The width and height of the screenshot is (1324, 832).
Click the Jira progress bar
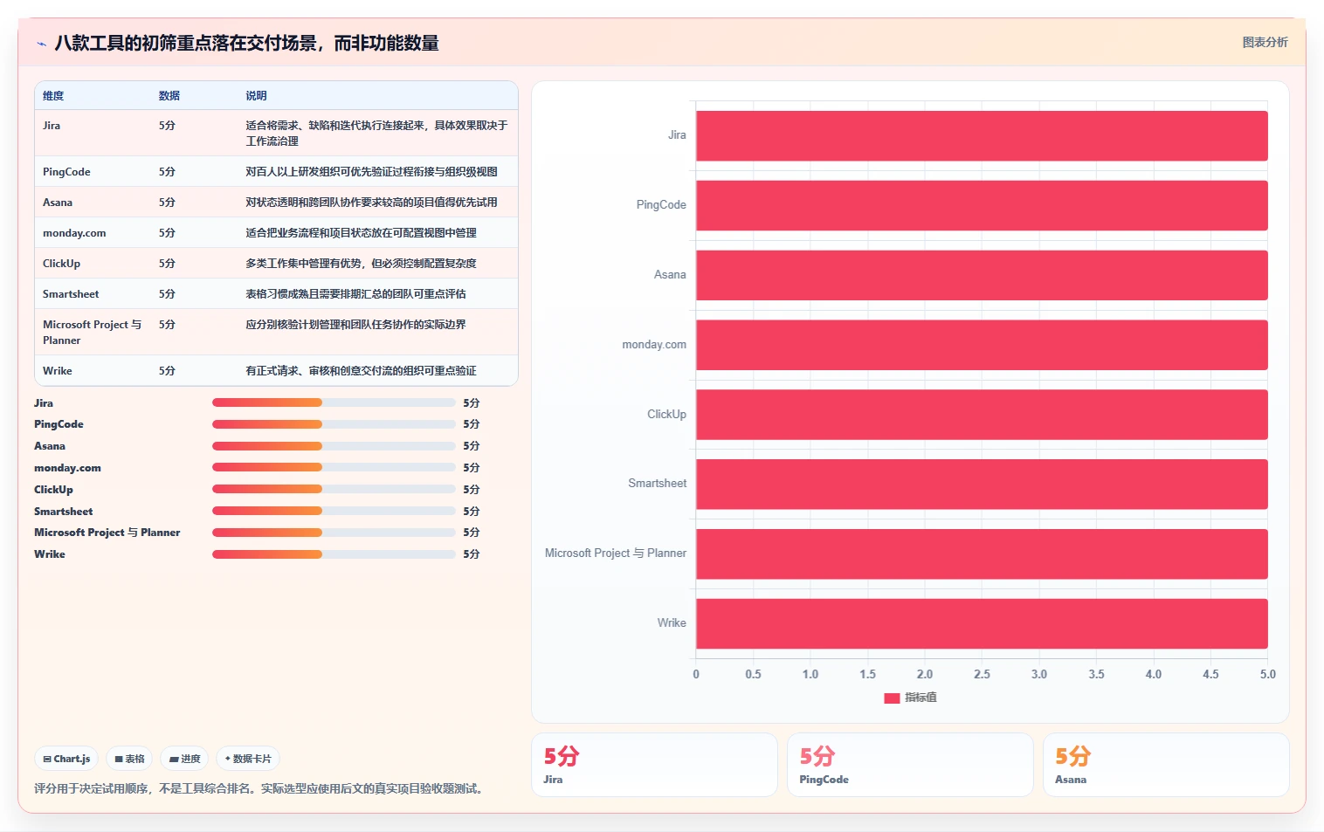click(334, 402)
